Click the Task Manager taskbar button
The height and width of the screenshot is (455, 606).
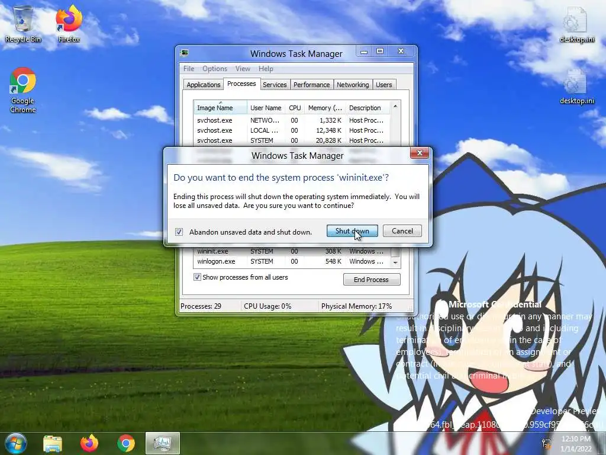coord(163,443)
